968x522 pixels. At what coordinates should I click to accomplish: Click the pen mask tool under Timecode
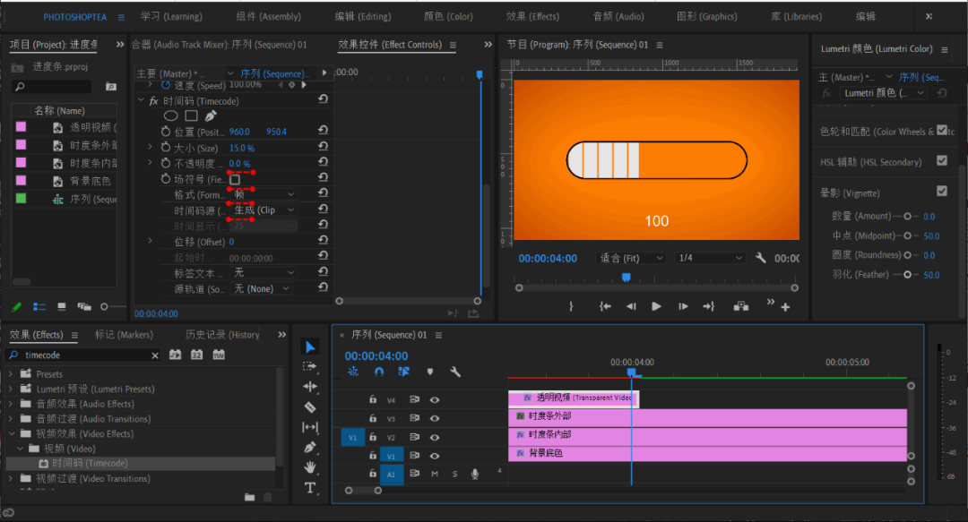(211, 116)
